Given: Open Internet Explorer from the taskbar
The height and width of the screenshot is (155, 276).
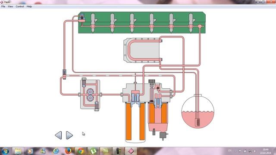Looking at the screenshot, I should pos(56,151).
